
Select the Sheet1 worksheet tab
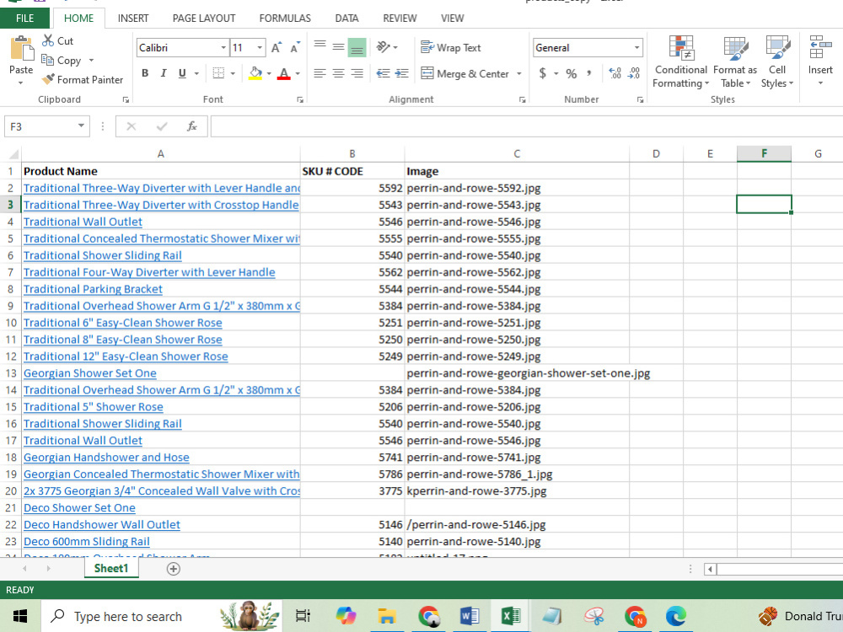click(x=111, y=568)
